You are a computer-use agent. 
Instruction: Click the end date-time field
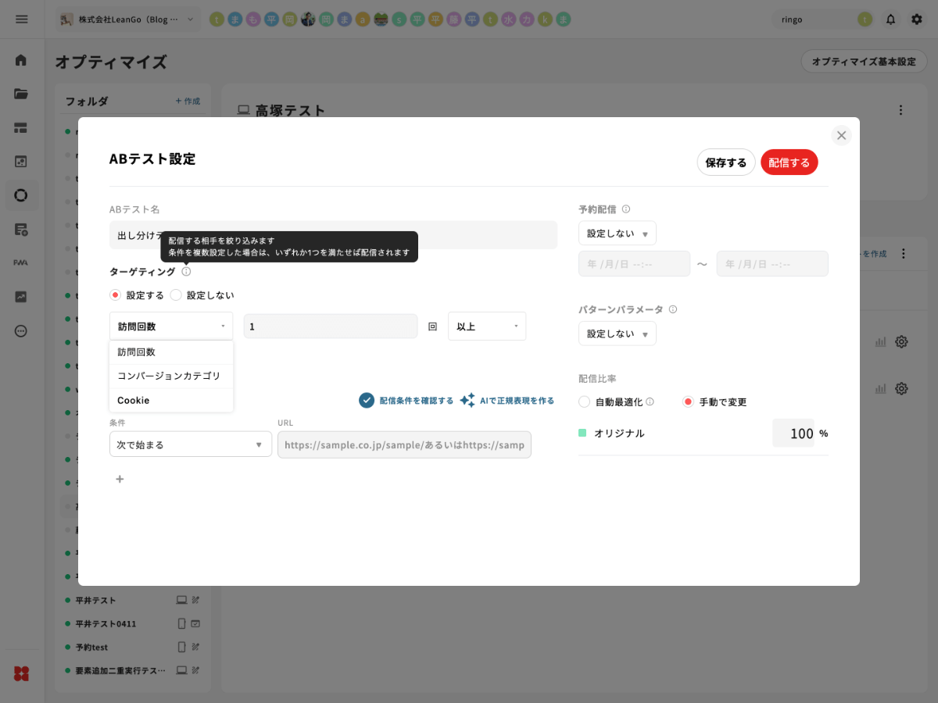pyautogui.click(x=772, y=264)
